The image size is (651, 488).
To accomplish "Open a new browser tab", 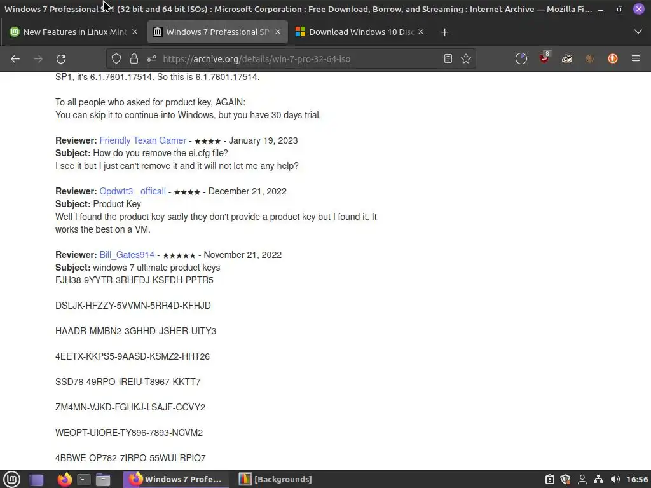I will click(x=444, y=32).
